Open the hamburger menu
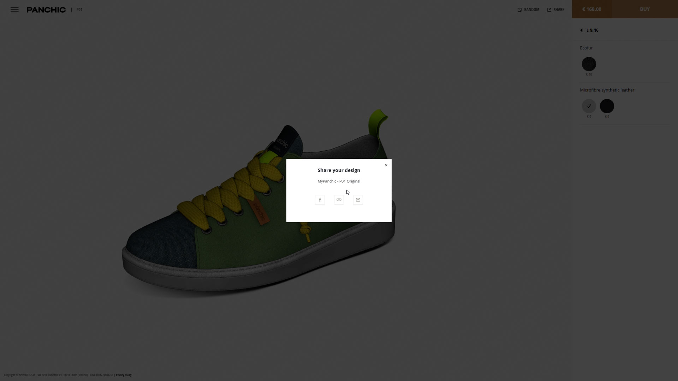Screen dimensions: 678x381 pos(14,10)
